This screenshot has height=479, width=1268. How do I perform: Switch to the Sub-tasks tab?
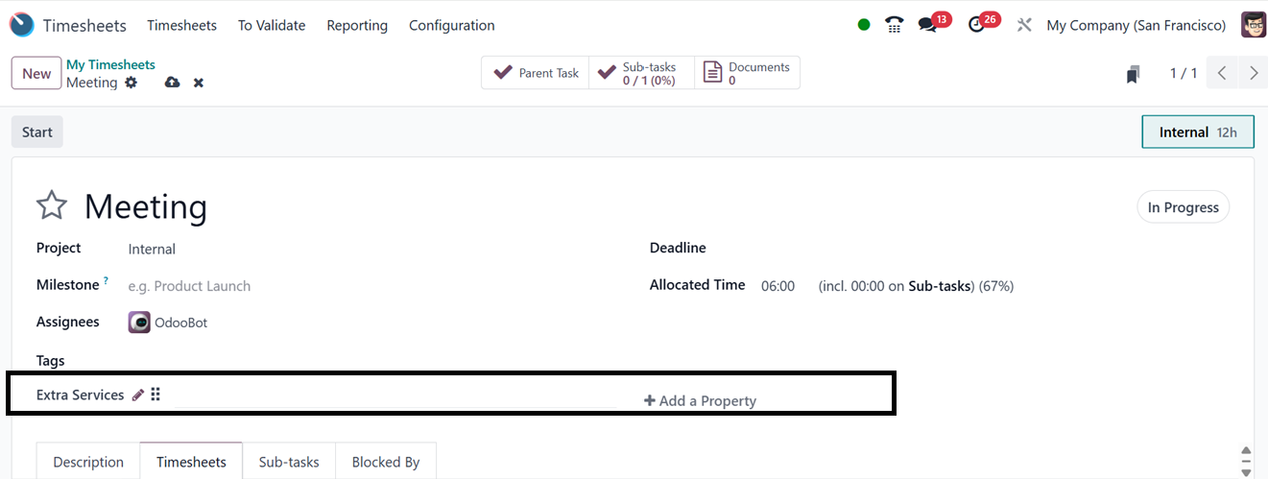[289, 462]
